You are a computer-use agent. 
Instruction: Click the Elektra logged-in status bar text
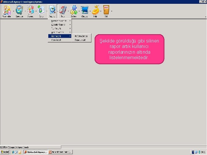pos(14,147)
